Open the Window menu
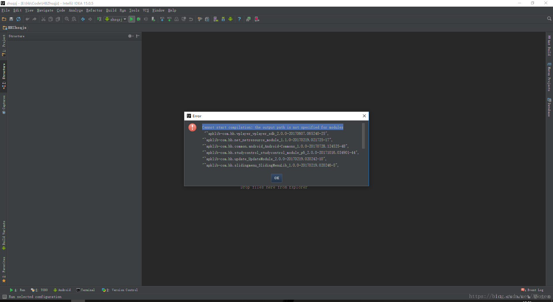The image size is (553, 302). tap(158, 10)
